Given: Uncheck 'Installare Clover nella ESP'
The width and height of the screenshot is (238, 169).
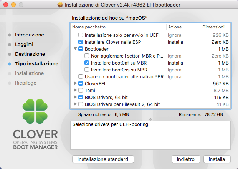Looking at the screenshot, I should pyautogui.click(x=81, y=42).
